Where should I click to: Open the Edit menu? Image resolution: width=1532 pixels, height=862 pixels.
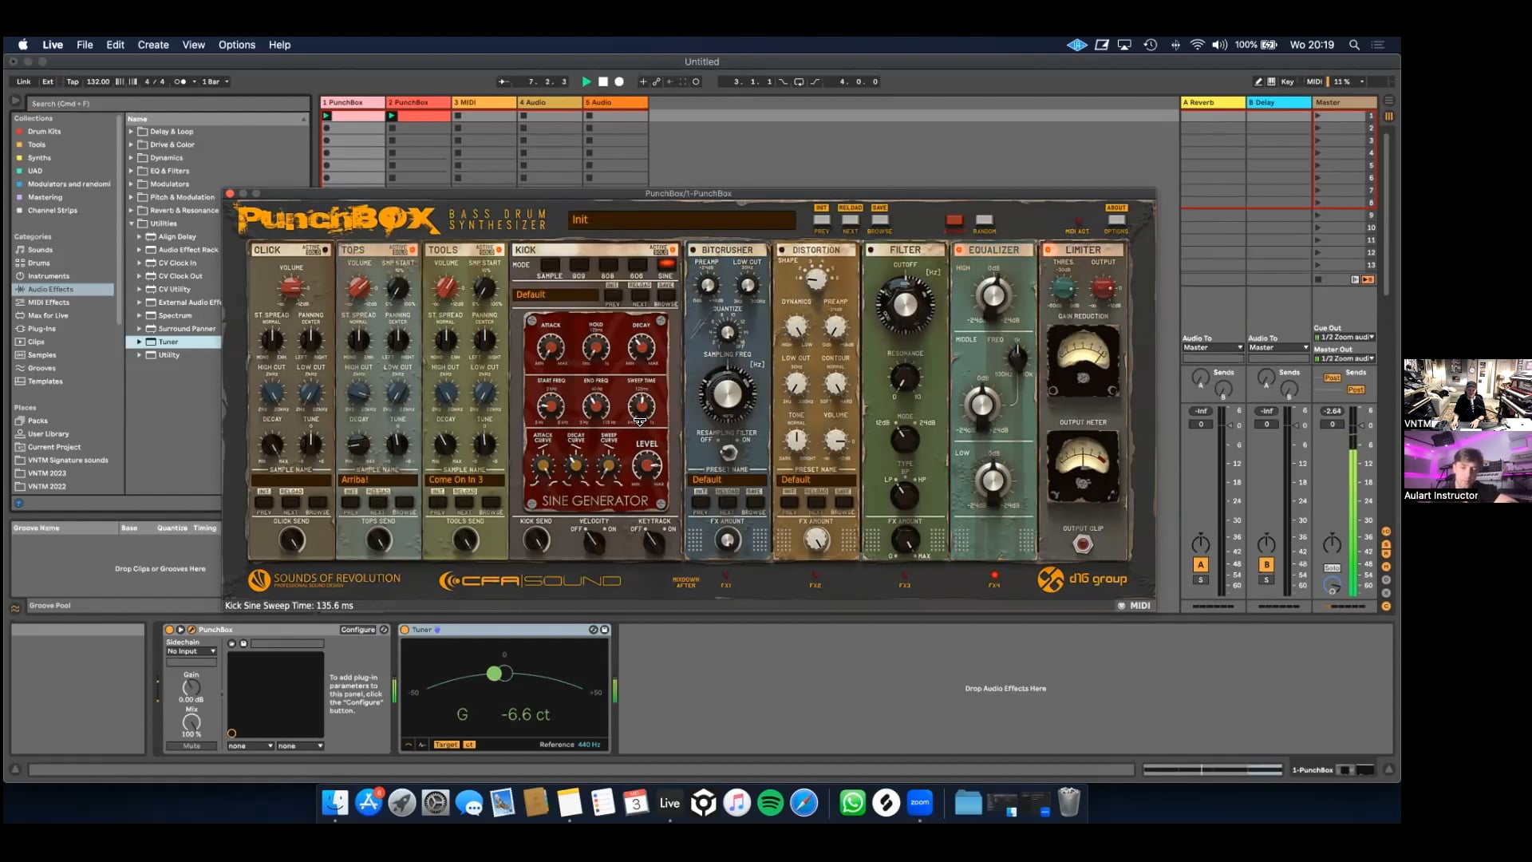115,45
